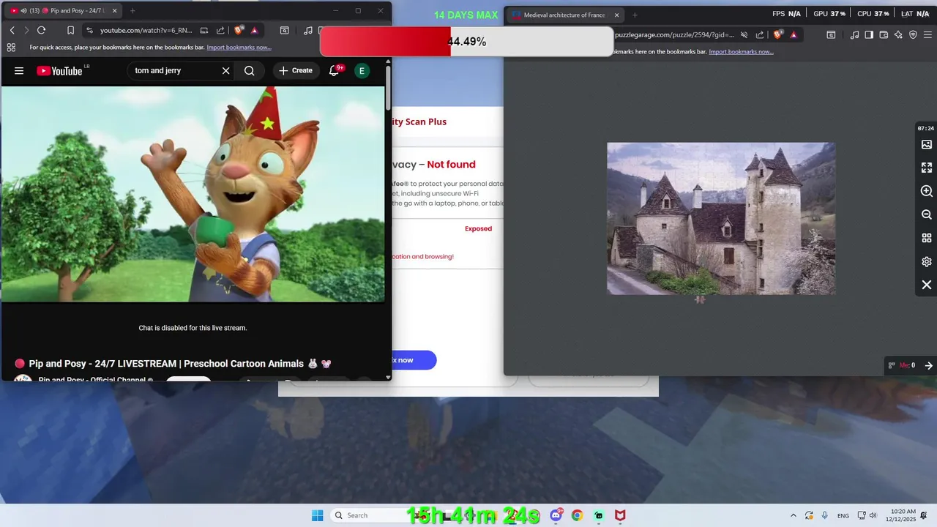937x527 pixels.
Task: Open Brave Rewards in the puzzle window
Action: click(794, 34)
